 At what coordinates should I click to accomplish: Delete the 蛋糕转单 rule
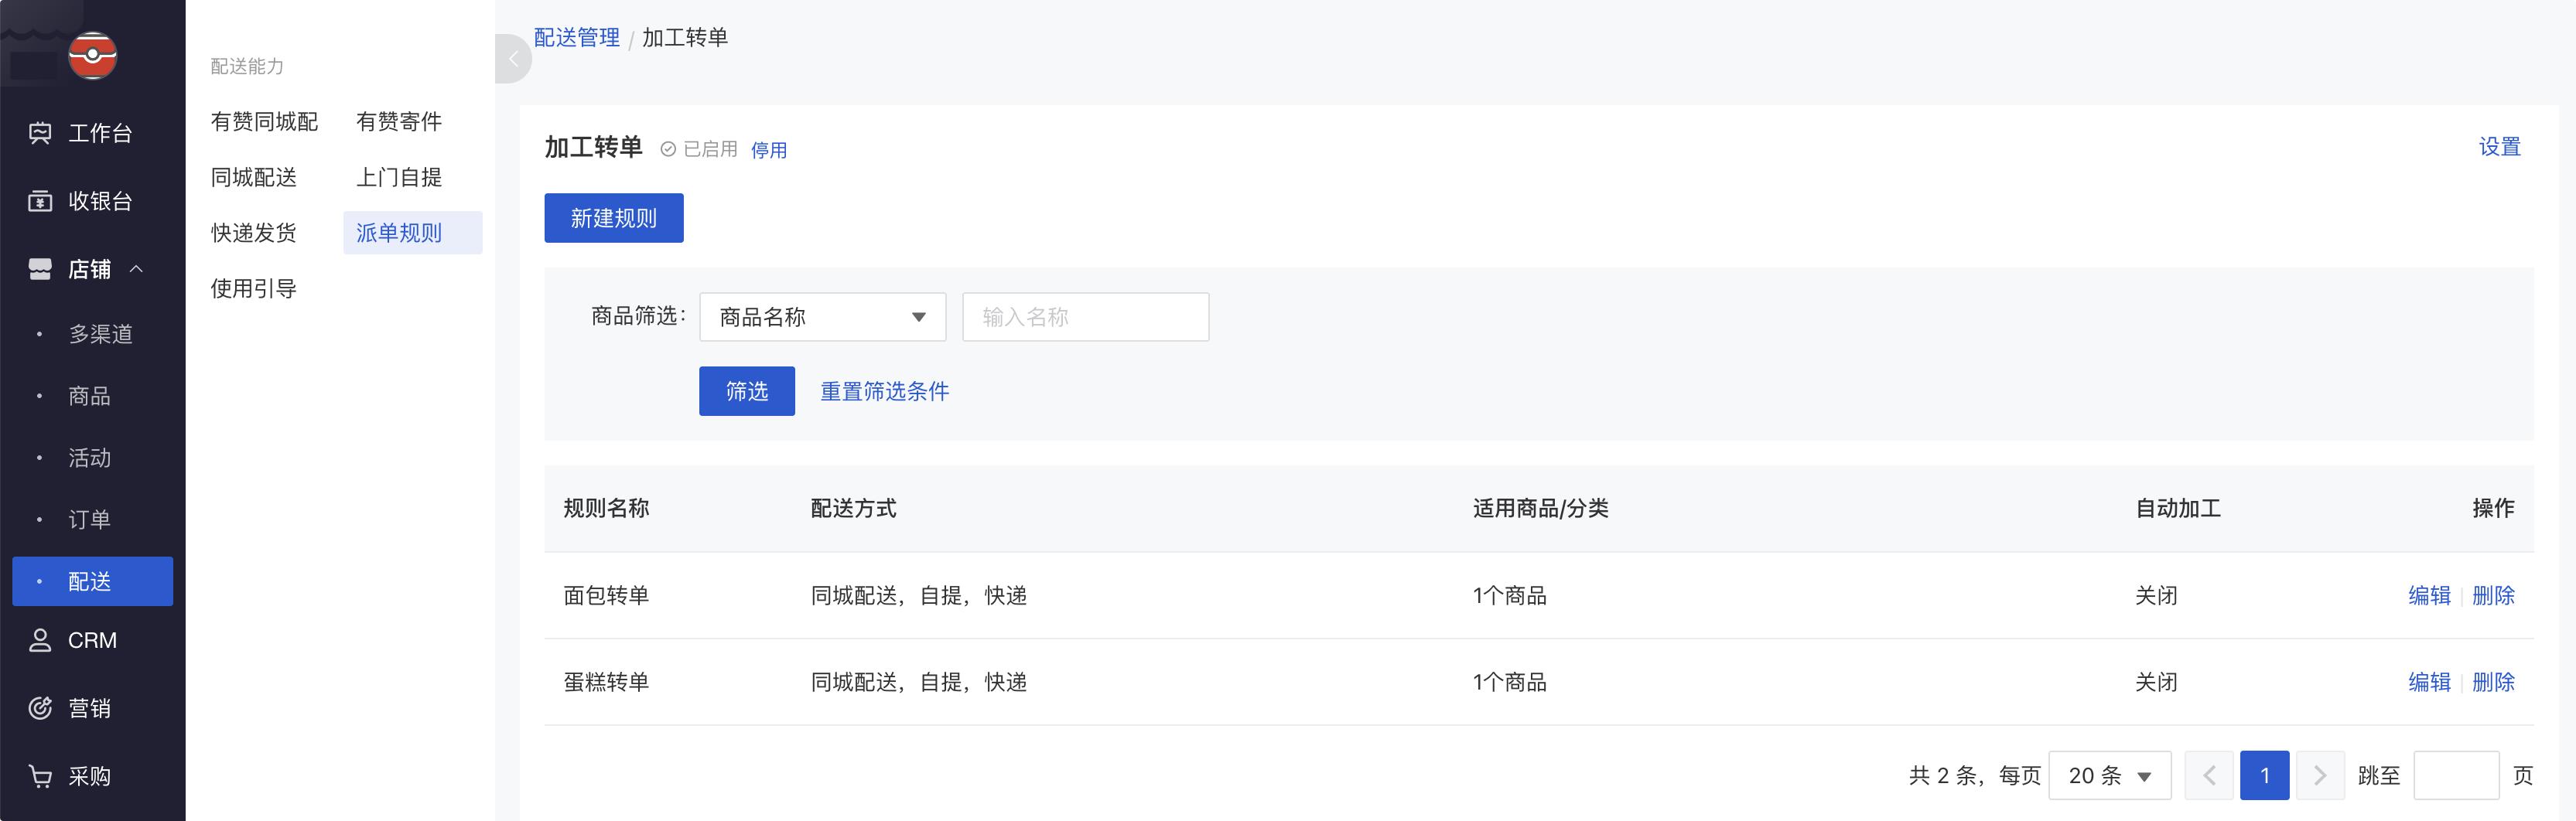pyautogui.click(x=2492, y=682)
